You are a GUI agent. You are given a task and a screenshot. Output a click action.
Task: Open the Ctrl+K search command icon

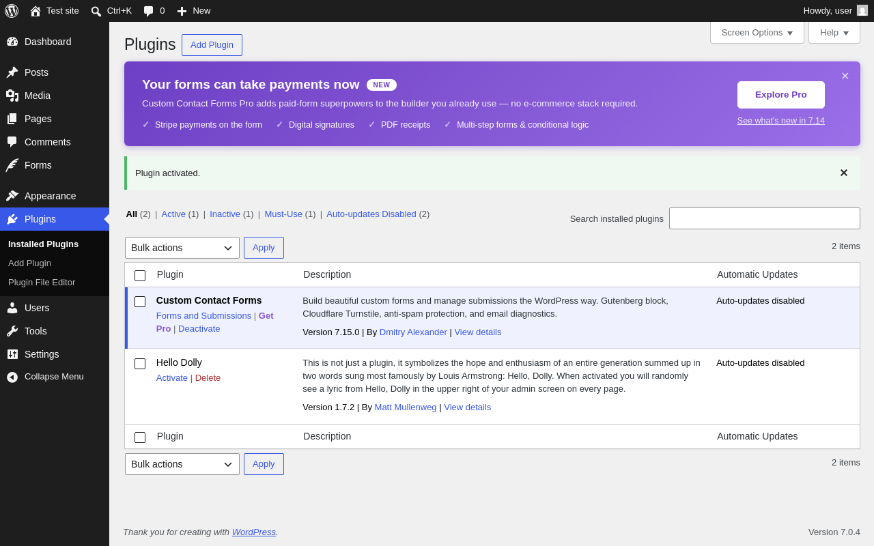pyautogui.click(x=96, y=11)
